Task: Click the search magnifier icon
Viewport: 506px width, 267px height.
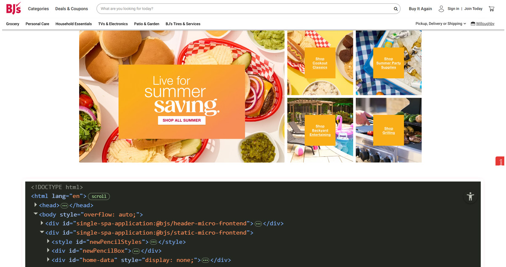Action: (x=396, y=9)
